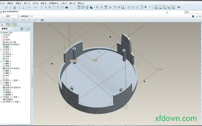202x126 pixels.
Task: Click the binoculars Find icon
Action: tap(67, 7)
